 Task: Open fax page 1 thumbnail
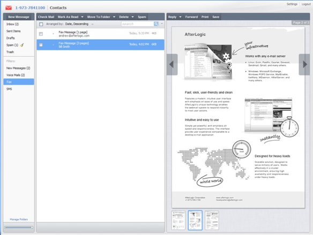click(x=178, y=220)
